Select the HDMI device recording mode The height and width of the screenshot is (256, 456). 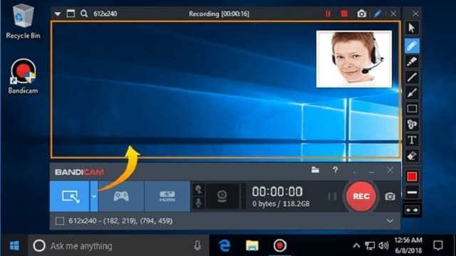[x=167, y=196]
